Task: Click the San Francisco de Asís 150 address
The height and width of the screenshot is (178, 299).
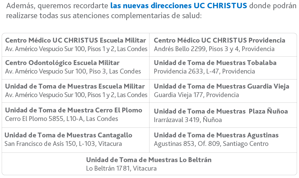Action: point(63,144)
